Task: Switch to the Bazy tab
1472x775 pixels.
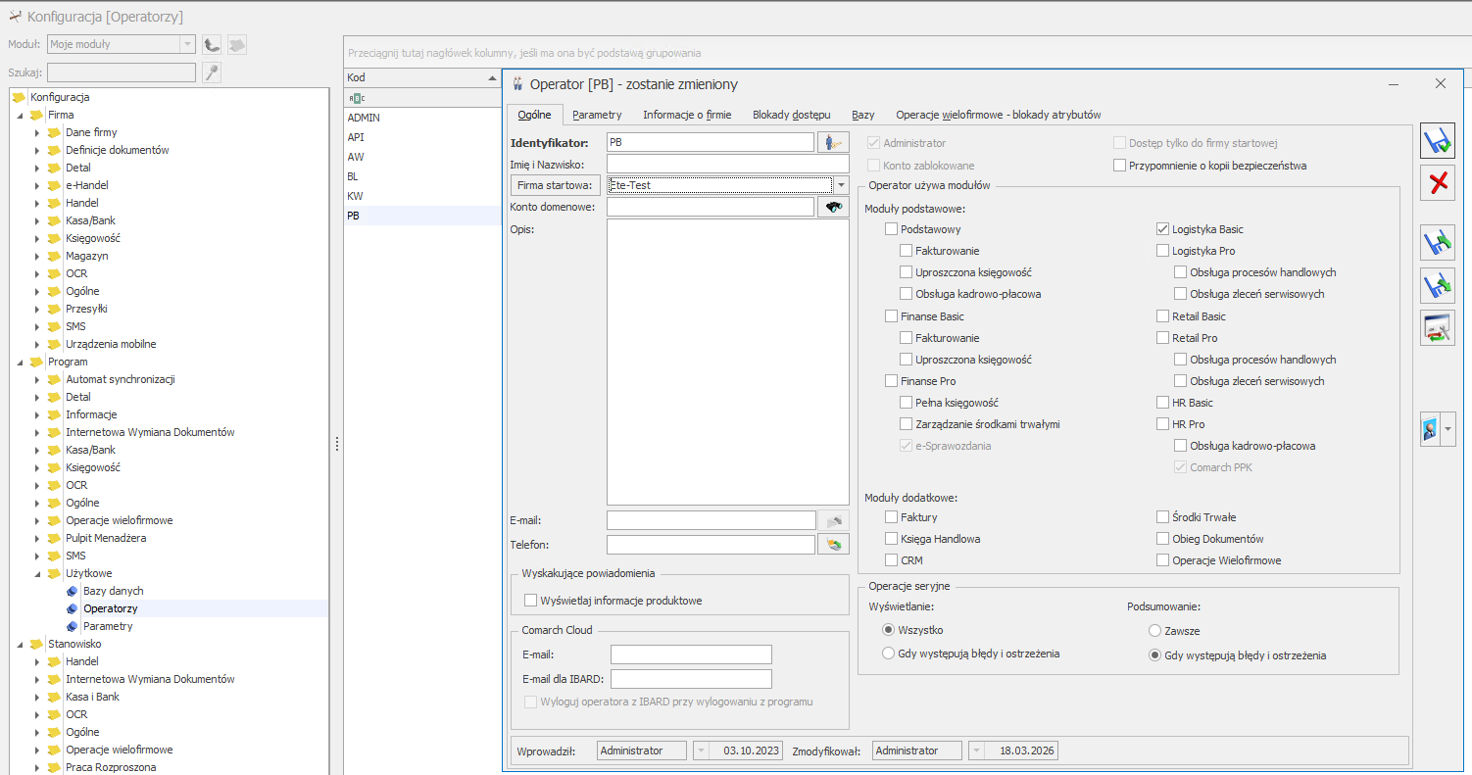Action: [863, 115]
